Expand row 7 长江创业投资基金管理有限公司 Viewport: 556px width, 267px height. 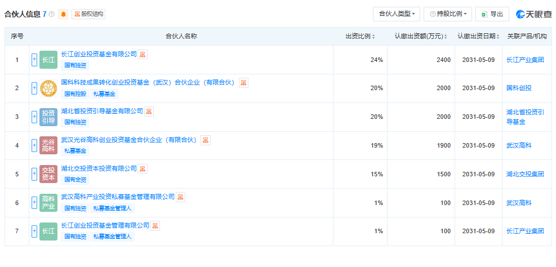click(34, 231)
